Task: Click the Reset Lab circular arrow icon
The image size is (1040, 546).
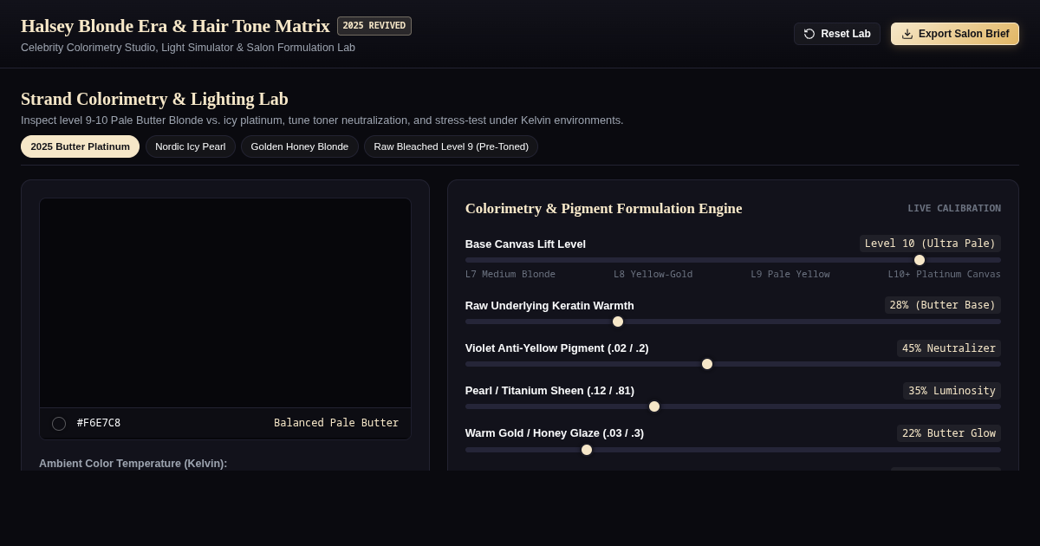Action: (x=809, y=34)
